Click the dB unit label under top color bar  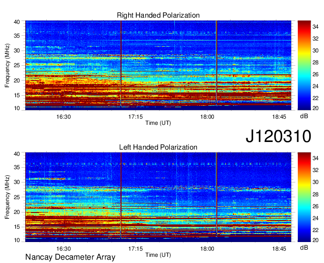pos(304,116)
